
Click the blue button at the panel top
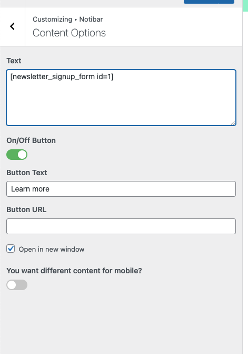click(209, 2)
